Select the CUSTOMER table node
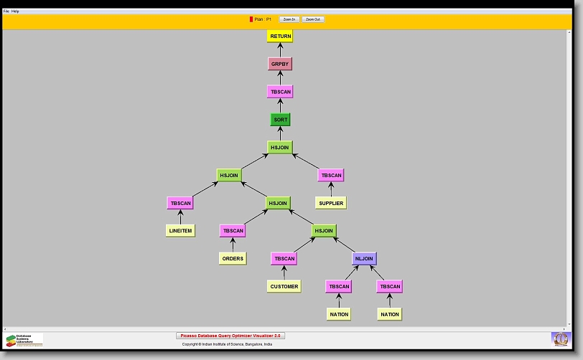Image resolution: width=583 pixels, height=360 pixels. coord(284,286)
